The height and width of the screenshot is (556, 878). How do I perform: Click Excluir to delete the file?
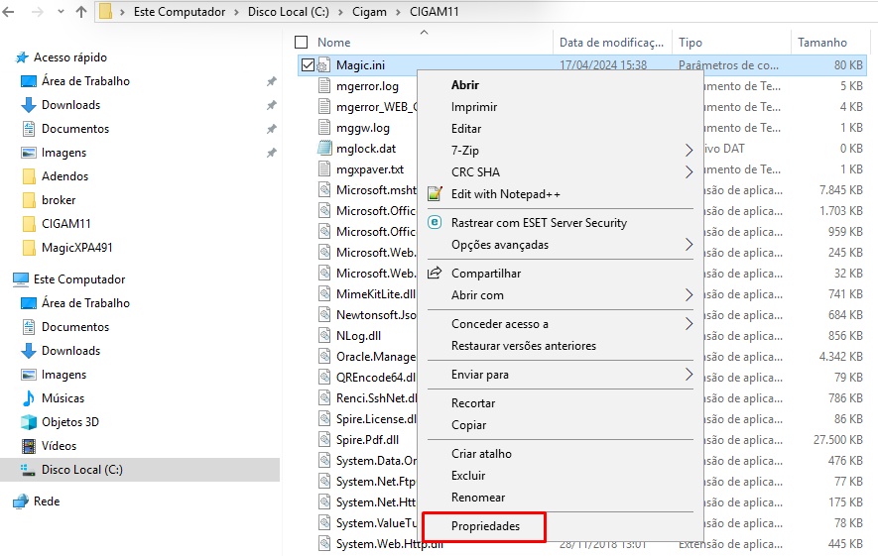pos(468,476)
